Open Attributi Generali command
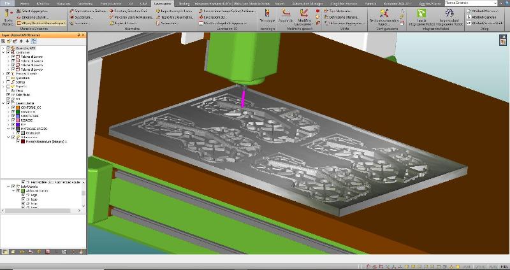510x270 pixels. [481, 17]
